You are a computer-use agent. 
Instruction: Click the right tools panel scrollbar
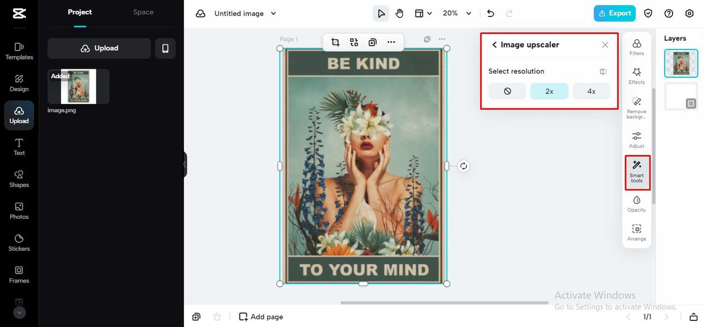pos(653,146)
